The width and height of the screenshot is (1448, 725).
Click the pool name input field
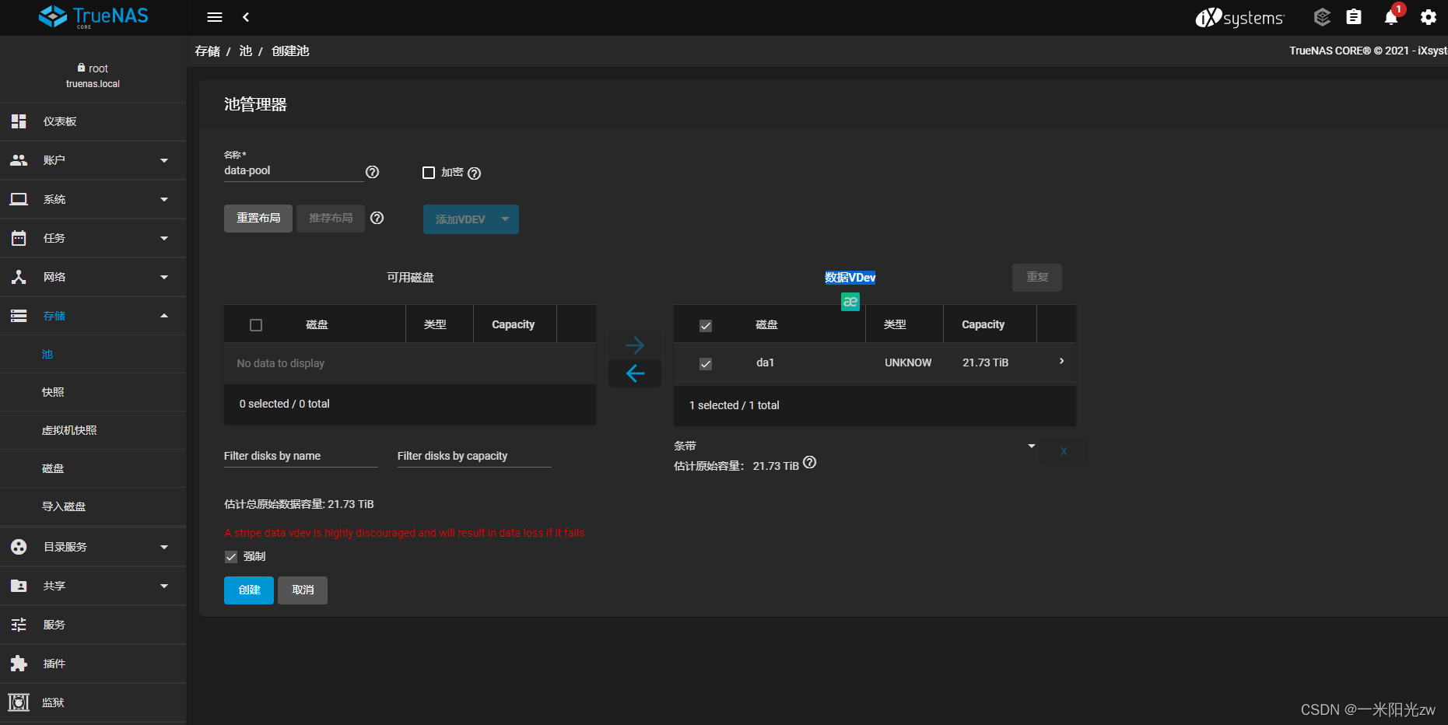click(293, 171)
